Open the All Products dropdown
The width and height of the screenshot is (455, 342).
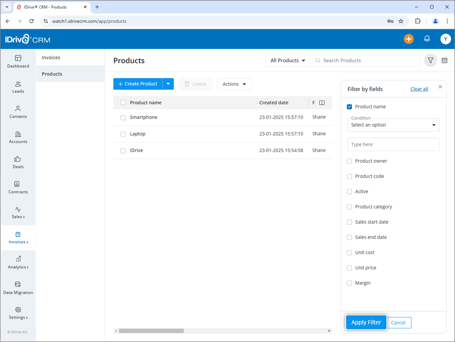tap(287, 60)
